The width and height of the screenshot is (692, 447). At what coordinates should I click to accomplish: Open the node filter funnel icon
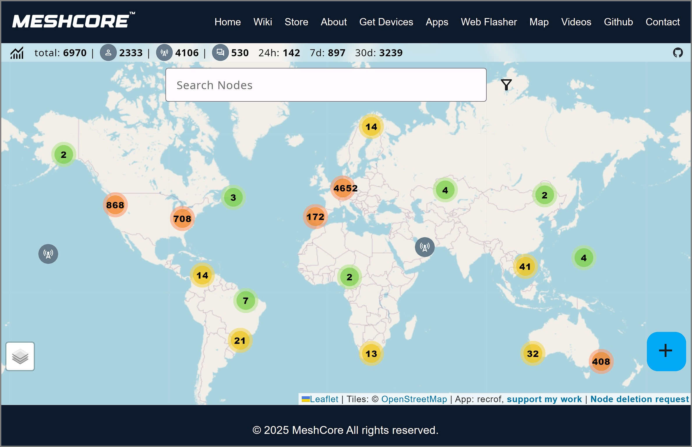506,85
